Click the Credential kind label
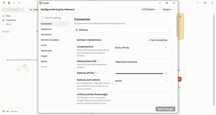Viewport: 216px width, 115px height. pyautogui.click(x=85, y=47)
